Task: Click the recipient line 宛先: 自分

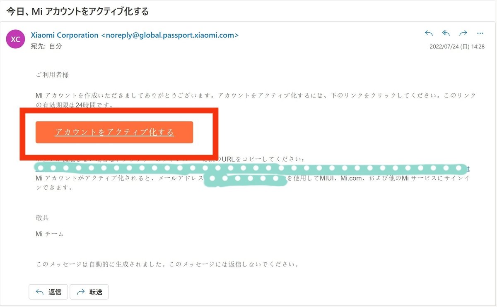Action: pos(46,46)
